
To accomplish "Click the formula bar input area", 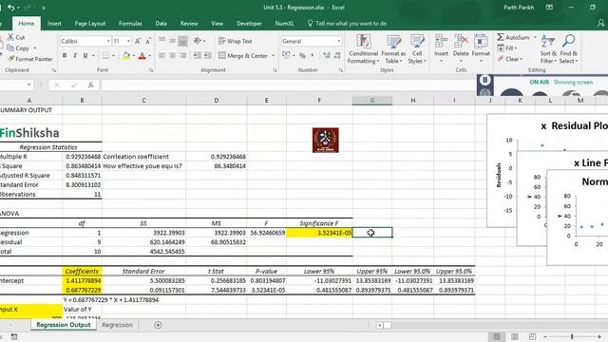I will (x=289, y=85).
